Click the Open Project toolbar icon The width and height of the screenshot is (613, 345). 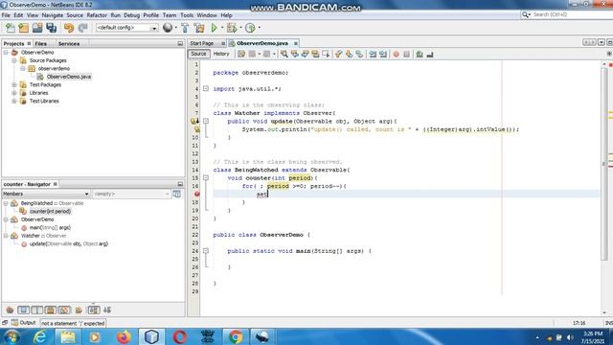pyautogui.click(x=37, y=28)
